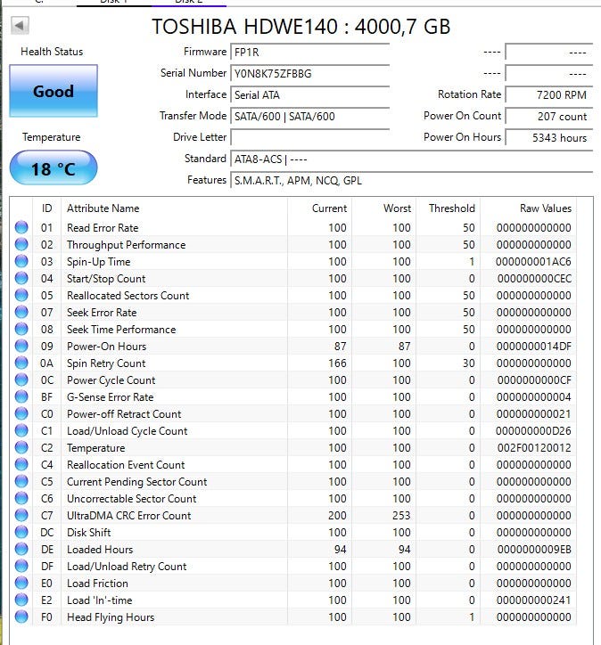Click the status icon for G-Sense Error Rate

coord(21,396)
